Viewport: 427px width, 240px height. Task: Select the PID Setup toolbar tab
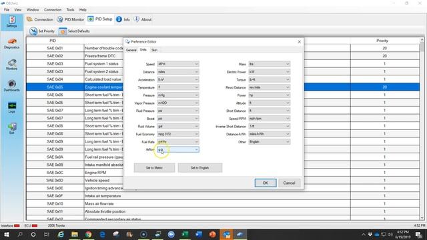click(100, 19)
